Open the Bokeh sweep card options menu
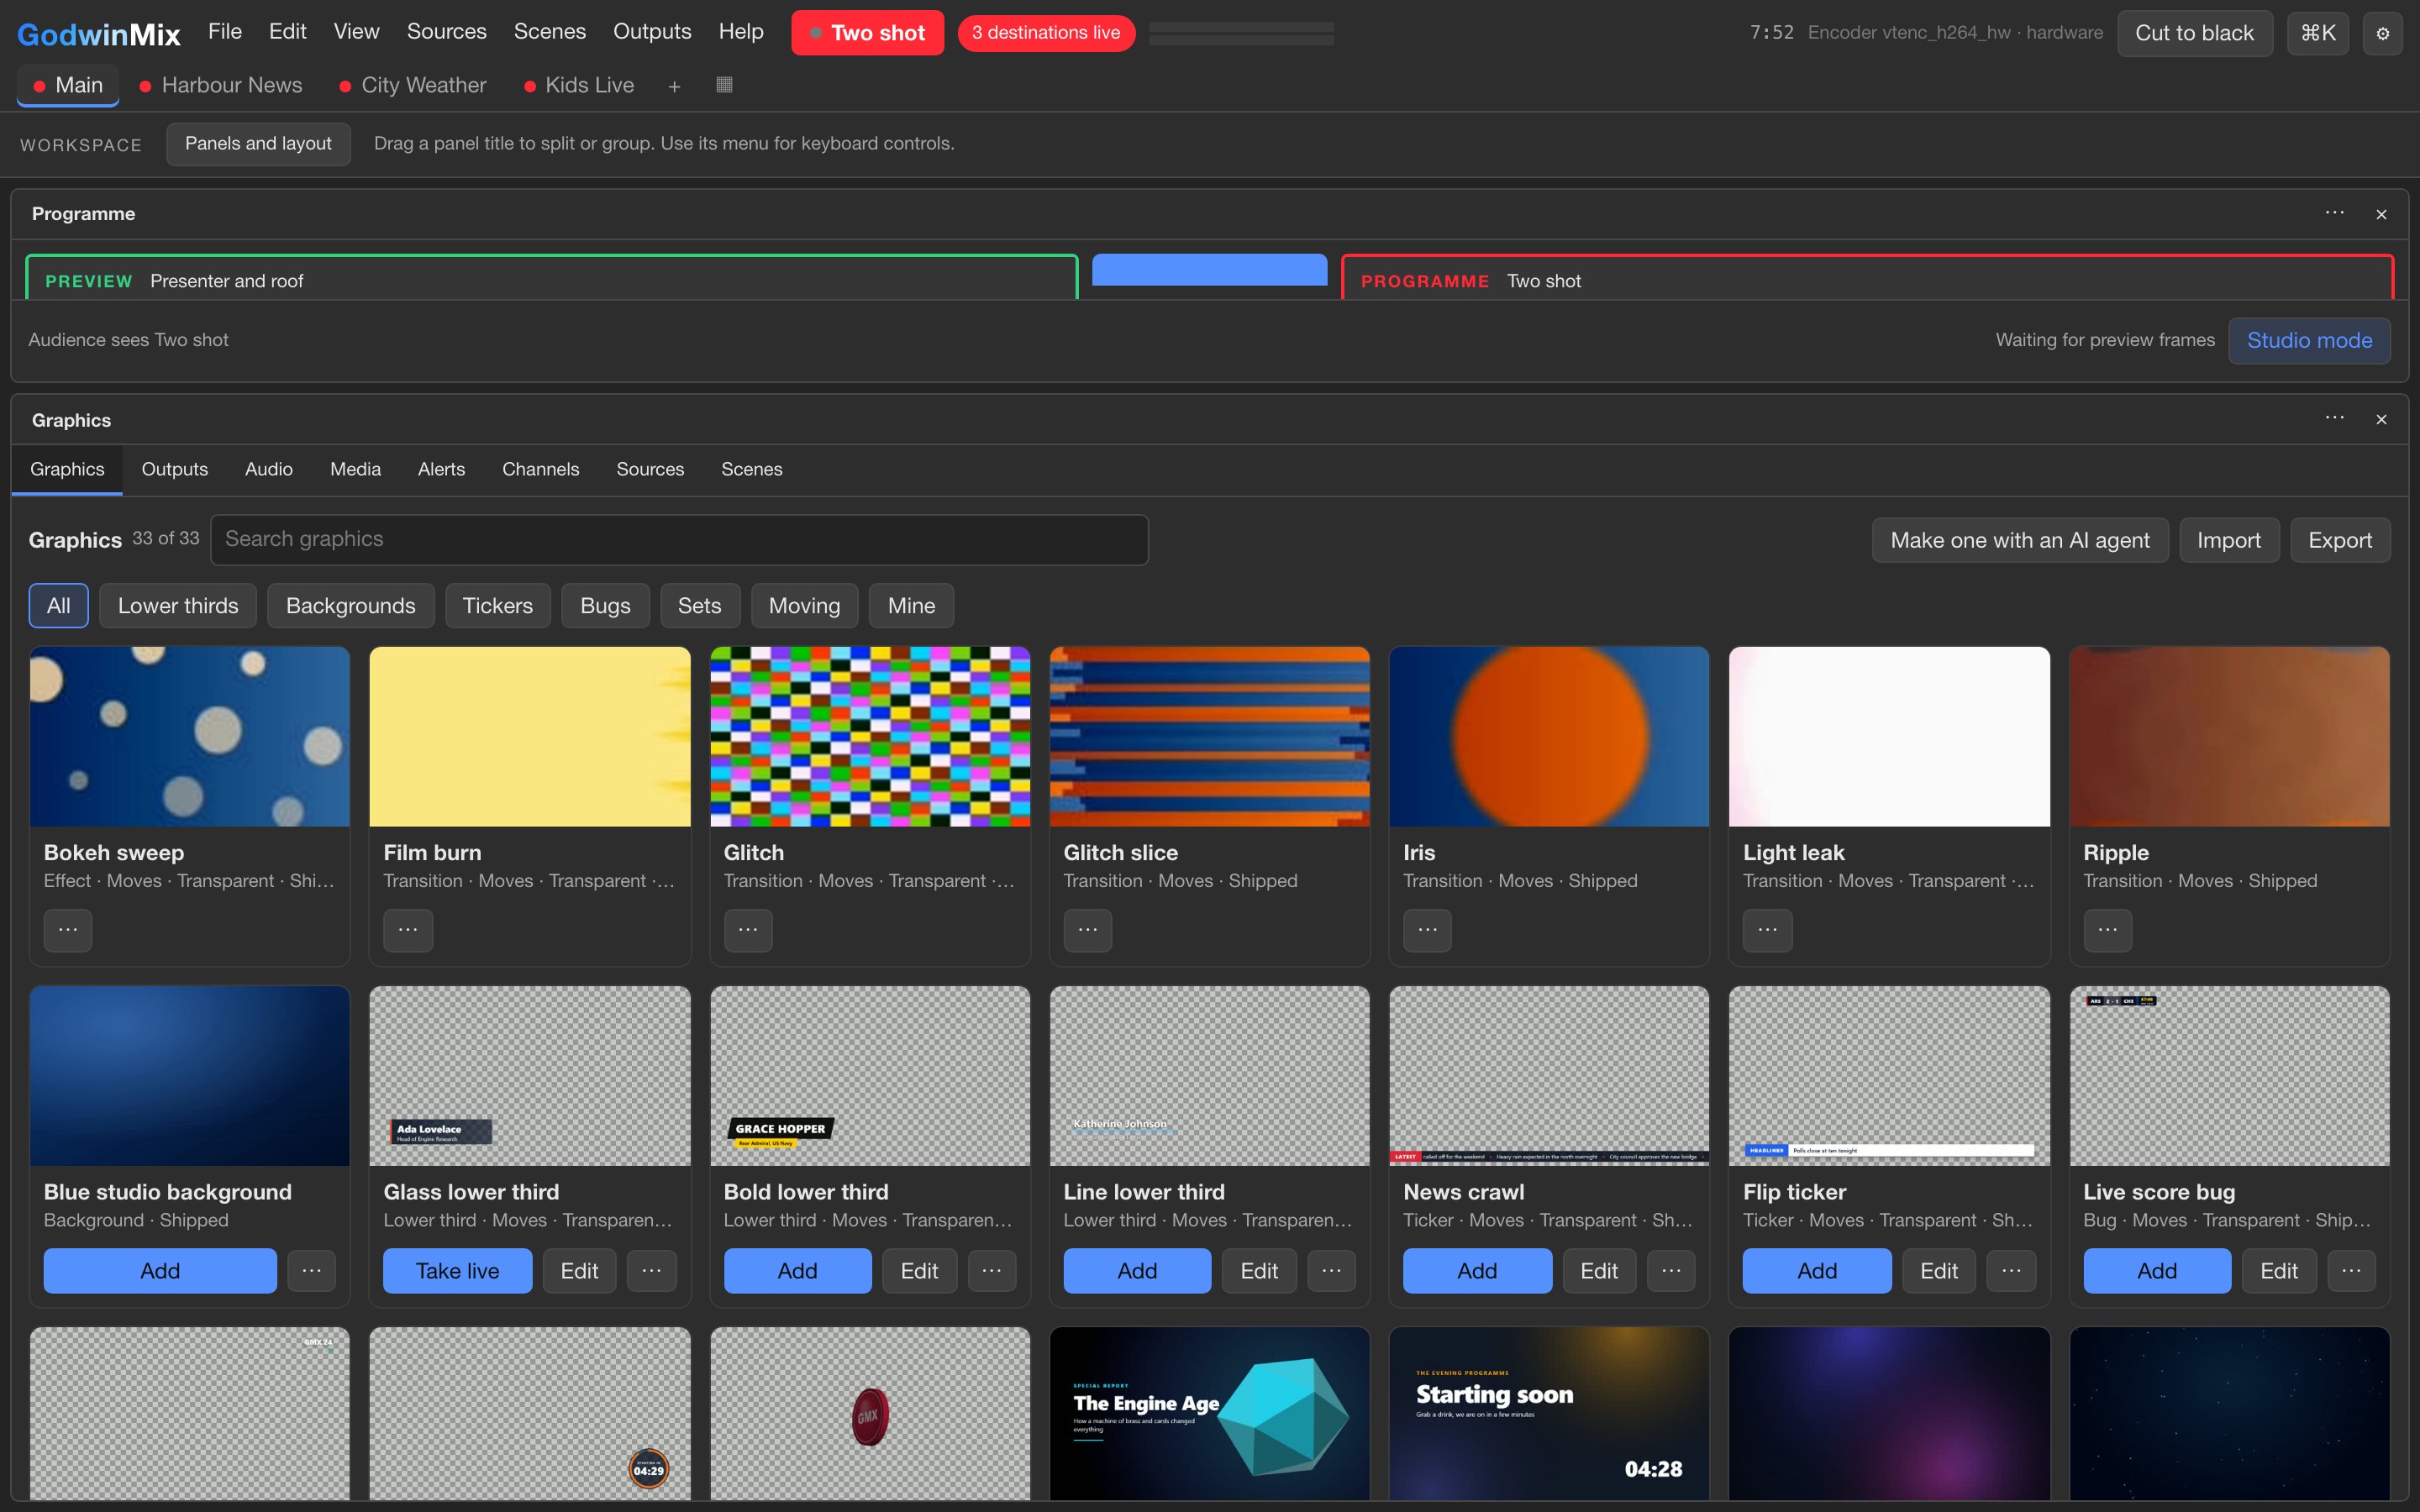 [x=68, y=930]
